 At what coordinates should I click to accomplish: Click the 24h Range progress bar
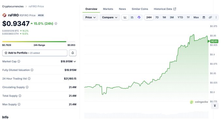click(x=39, y=42)
